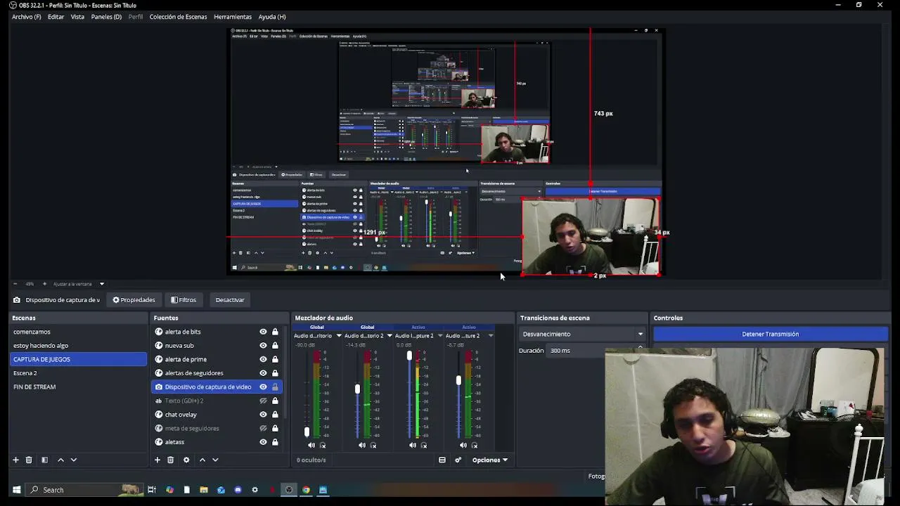Open the Opciones dropdown in audio mixer

(x=490, y=460)
